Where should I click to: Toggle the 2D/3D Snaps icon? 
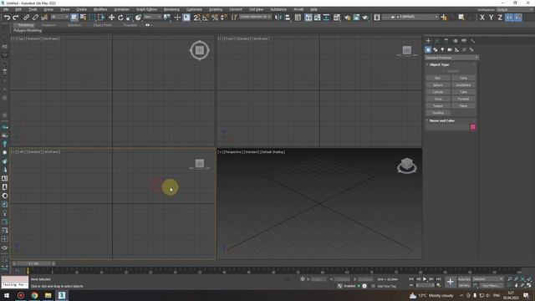click(197, 18)
